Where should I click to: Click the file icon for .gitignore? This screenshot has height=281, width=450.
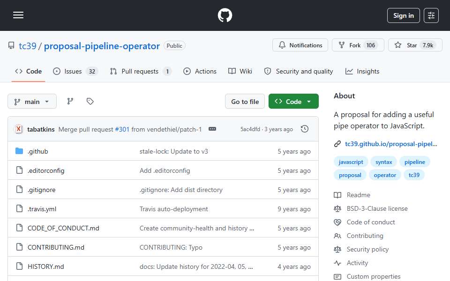19,189
